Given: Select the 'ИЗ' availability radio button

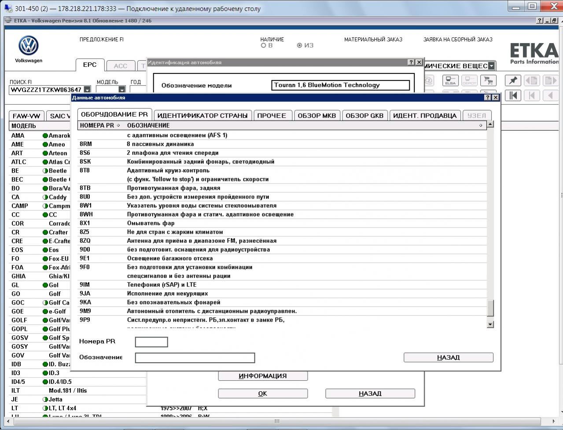Looking at the screenshot, I should [x=300, y=45].
